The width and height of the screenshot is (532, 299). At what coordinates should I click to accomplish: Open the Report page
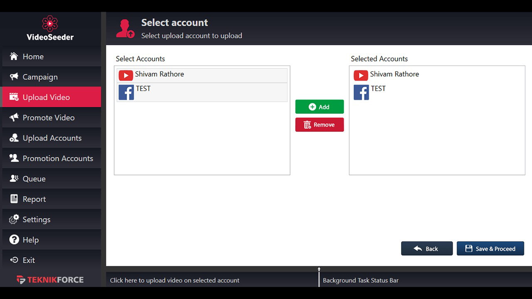coord(34,199)
